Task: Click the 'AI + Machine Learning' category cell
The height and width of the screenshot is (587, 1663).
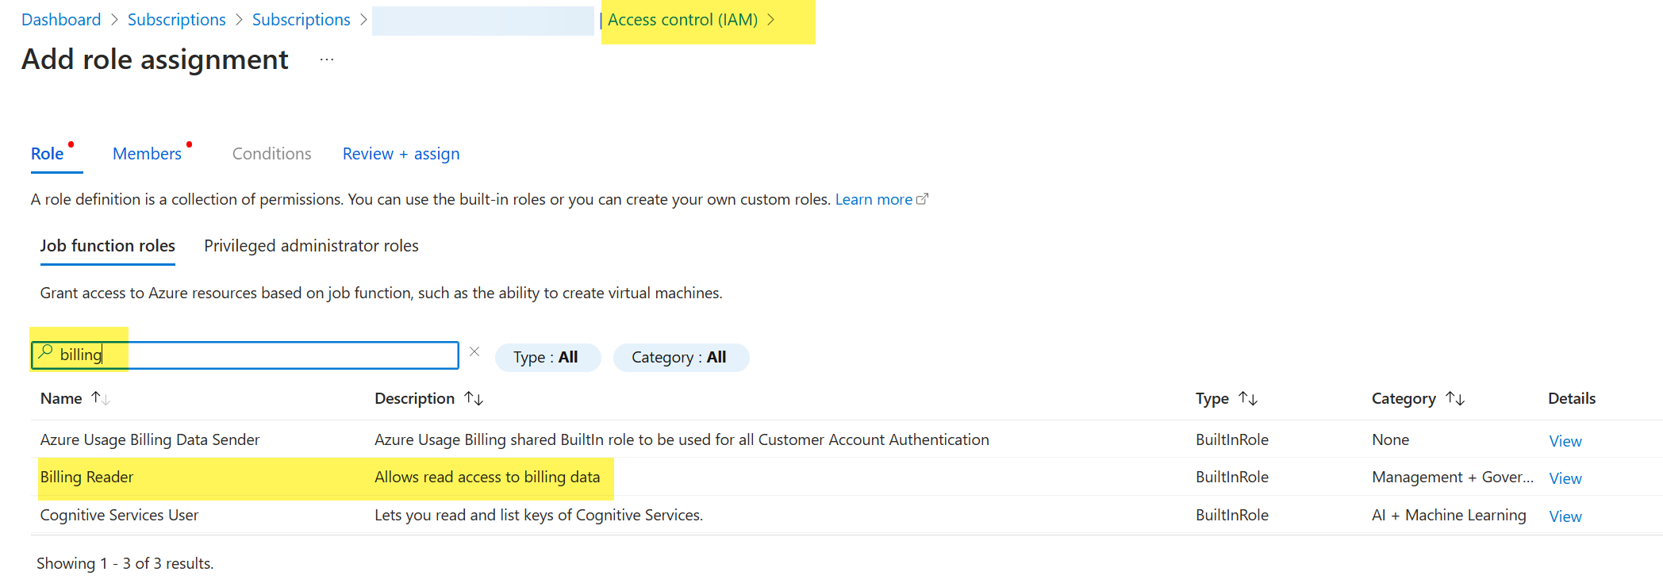Action: click(x=1449, y=515)
